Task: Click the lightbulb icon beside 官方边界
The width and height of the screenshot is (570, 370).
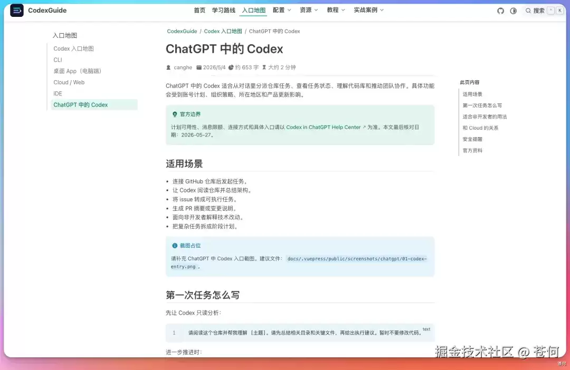Action: (x=175, y=114)
